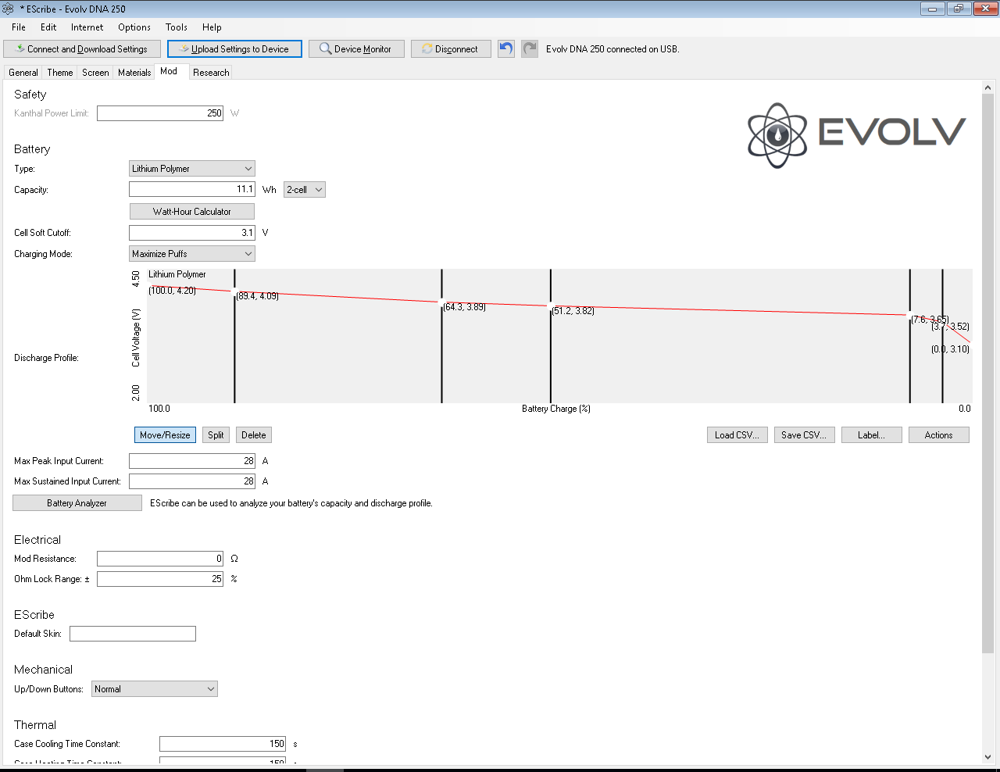Launch the Battery Analyzer
Screen dimensions: 1000x772
click(x=77, y=503)
